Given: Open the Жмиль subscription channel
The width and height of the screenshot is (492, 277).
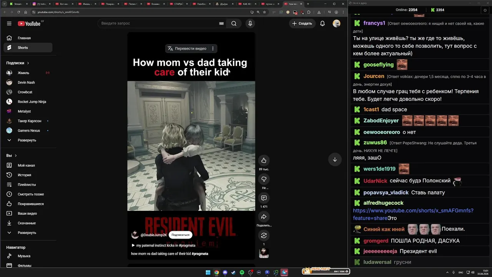Looking at the screenshot, I should tap(28, 73).
